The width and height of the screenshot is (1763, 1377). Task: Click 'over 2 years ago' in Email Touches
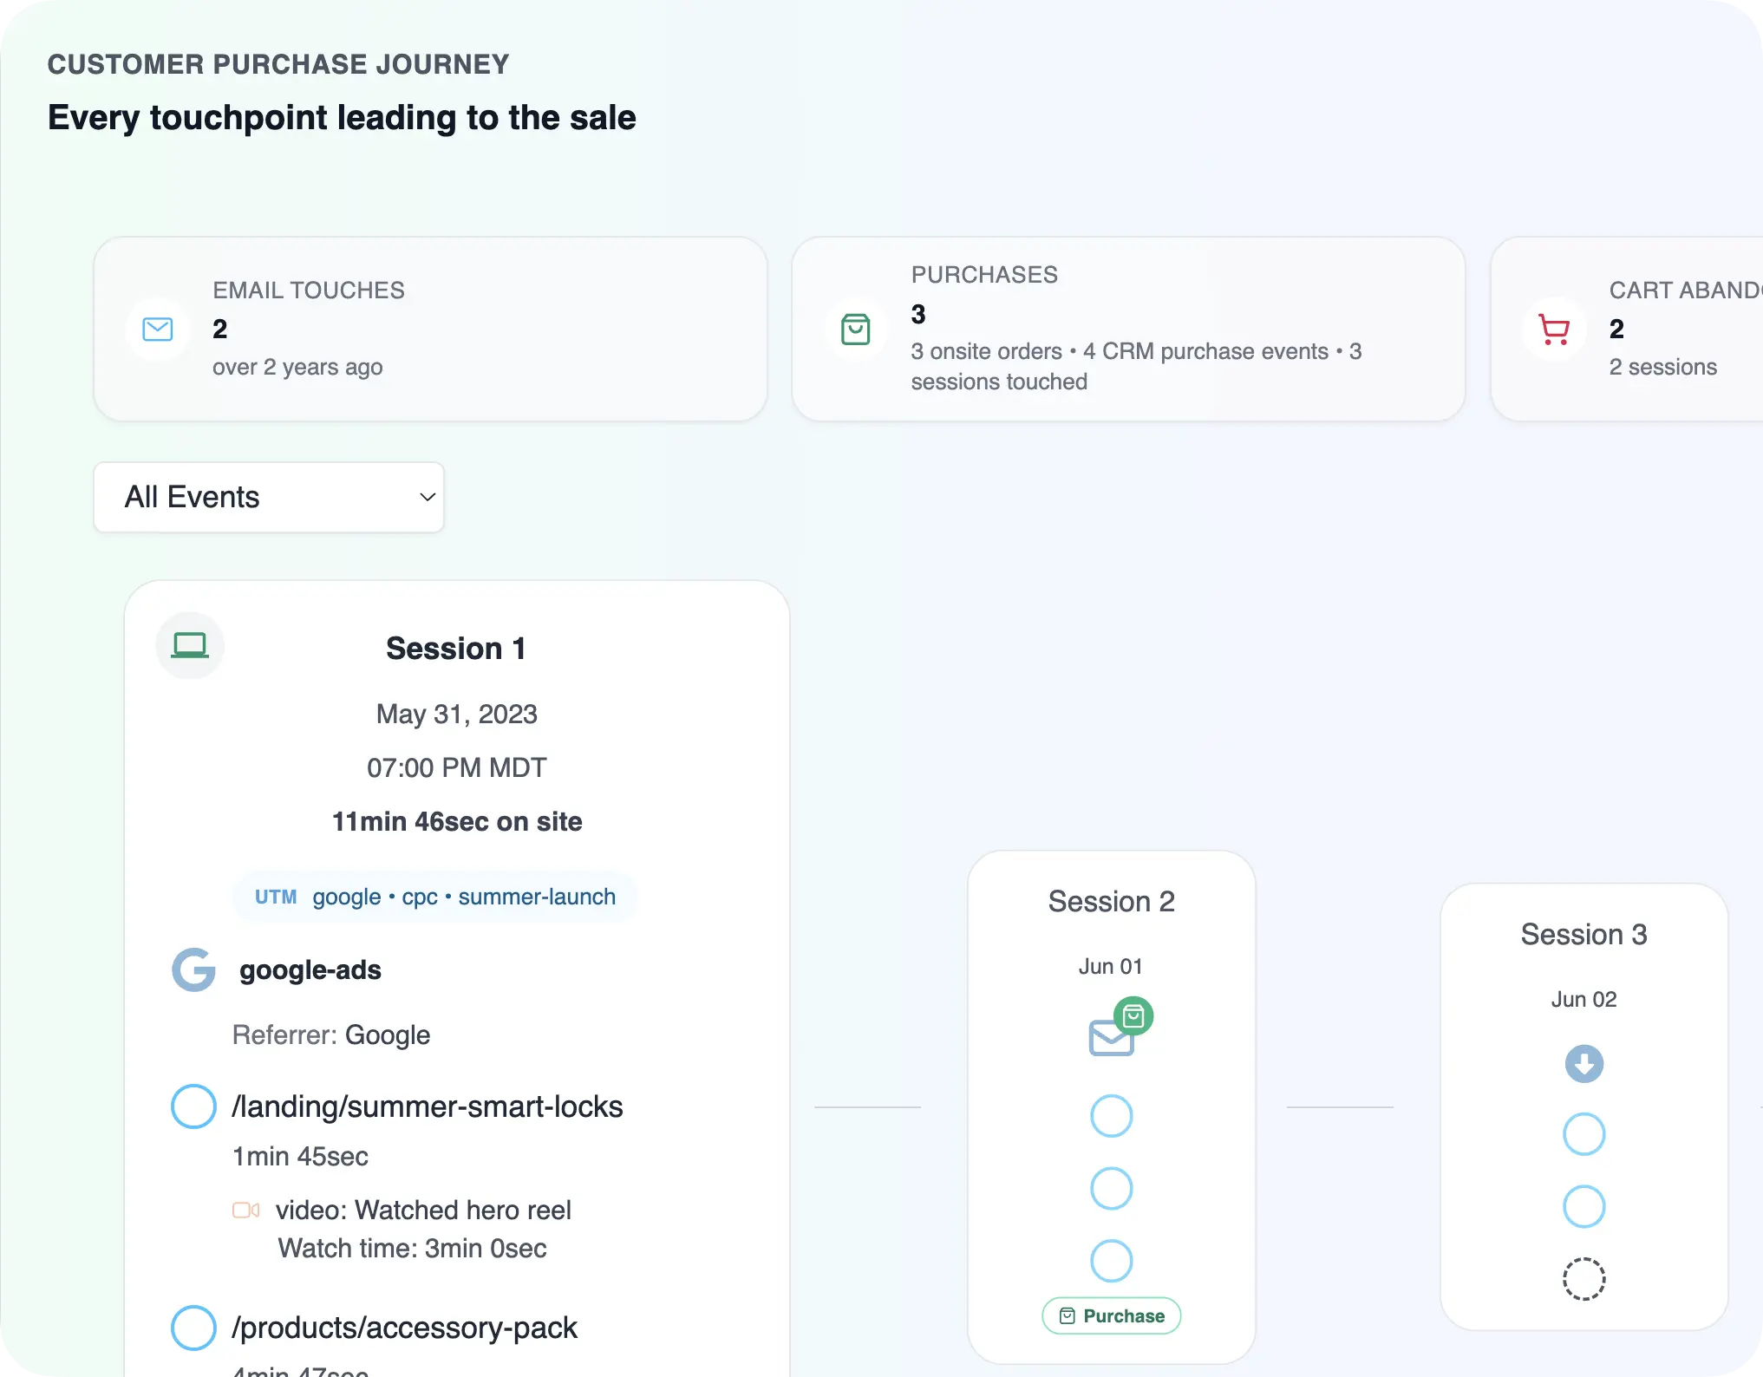pos(297,367)
